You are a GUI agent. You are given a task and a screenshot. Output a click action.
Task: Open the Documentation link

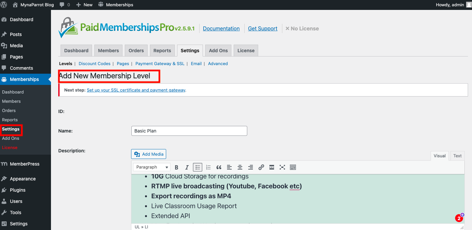click(221, 28)
